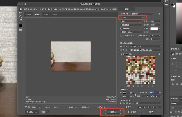
Task: Toggle slice visibility icon
Action: click(x=21, y=30)
